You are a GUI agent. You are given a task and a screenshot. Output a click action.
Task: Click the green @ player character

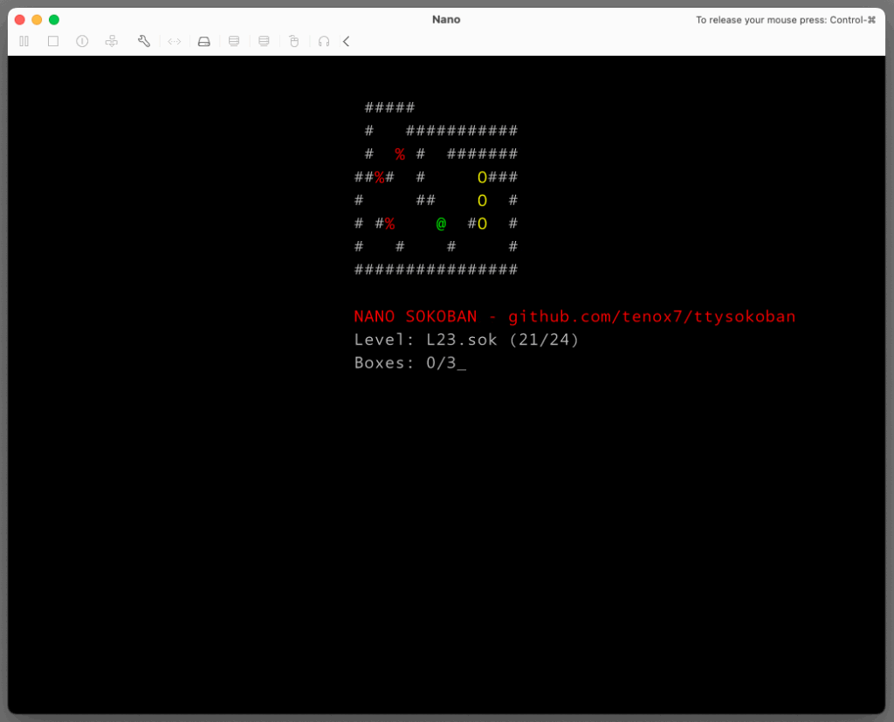[x=441, y=223]
